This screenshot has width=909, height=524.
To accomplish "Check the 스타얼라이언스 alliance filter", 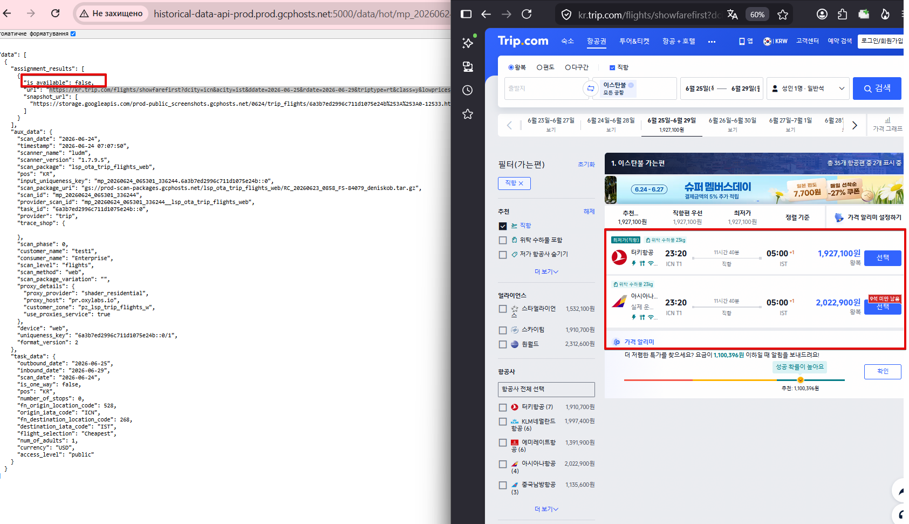I will (503, 309).
